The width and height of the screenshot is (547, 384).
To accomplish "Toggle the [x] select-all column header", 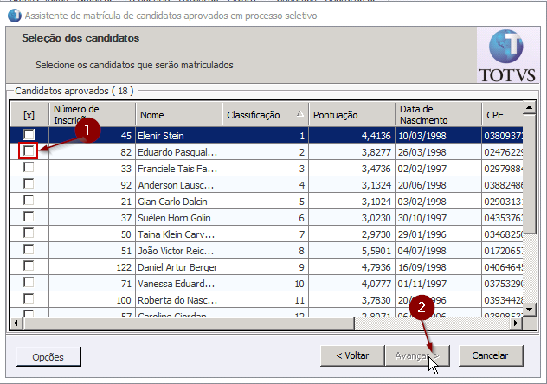I will click(29, 114).
